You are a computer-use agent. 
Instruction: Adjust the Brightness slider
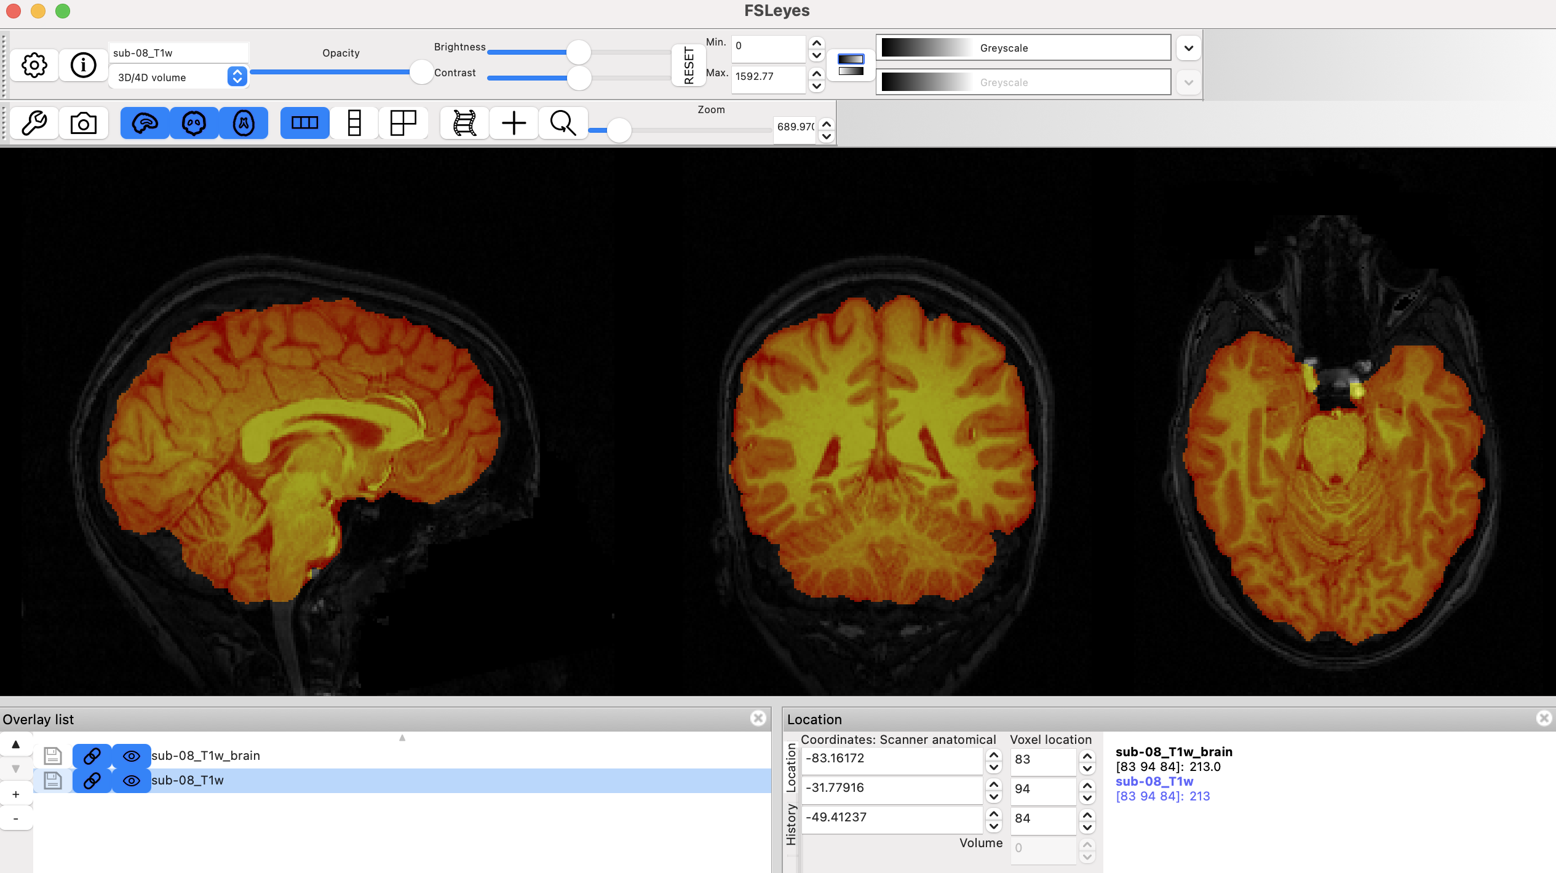click(x=578, y=52)
